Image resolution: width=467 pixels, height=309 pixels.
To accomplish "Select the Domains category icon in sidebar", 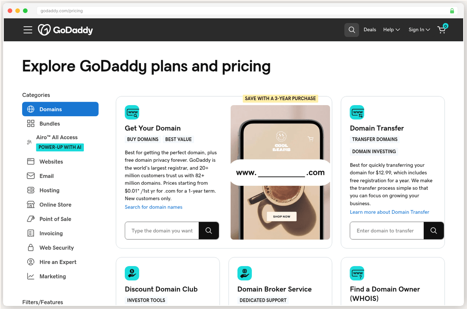I will coord(31,109).
